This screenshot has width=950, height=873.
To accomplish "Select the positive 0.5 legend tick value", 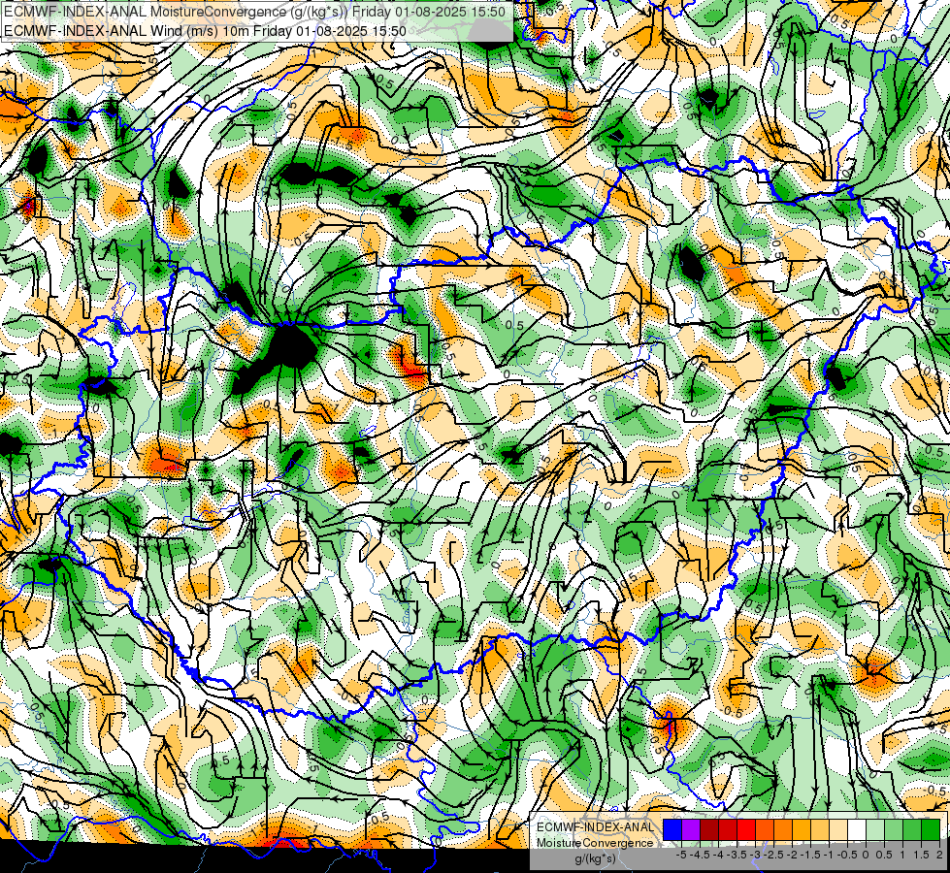I will pos(884,855).
